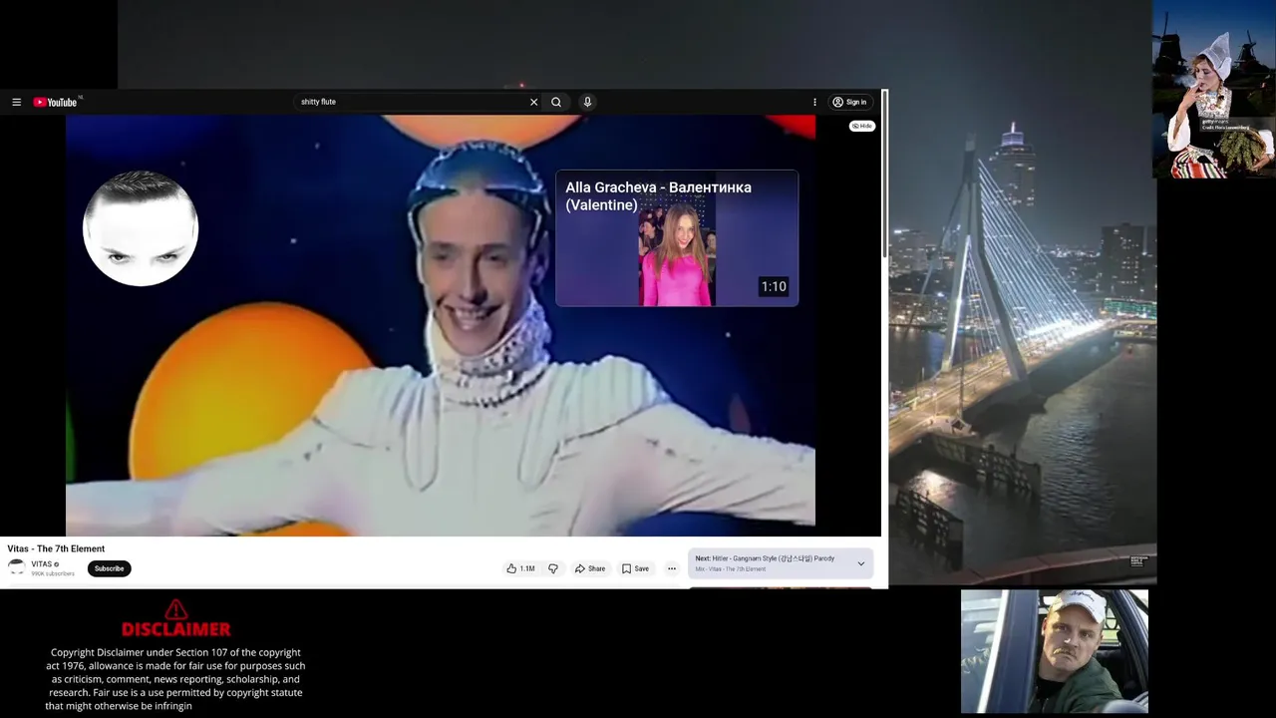Hide the end-screen cards via Hide button
This screenshot has height=718, width=1276.
(x=862, y=126)
